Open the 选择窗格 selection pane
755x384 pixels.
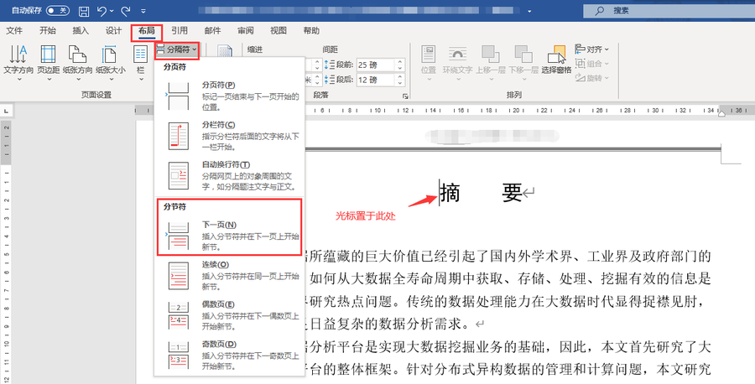[556, 60]
